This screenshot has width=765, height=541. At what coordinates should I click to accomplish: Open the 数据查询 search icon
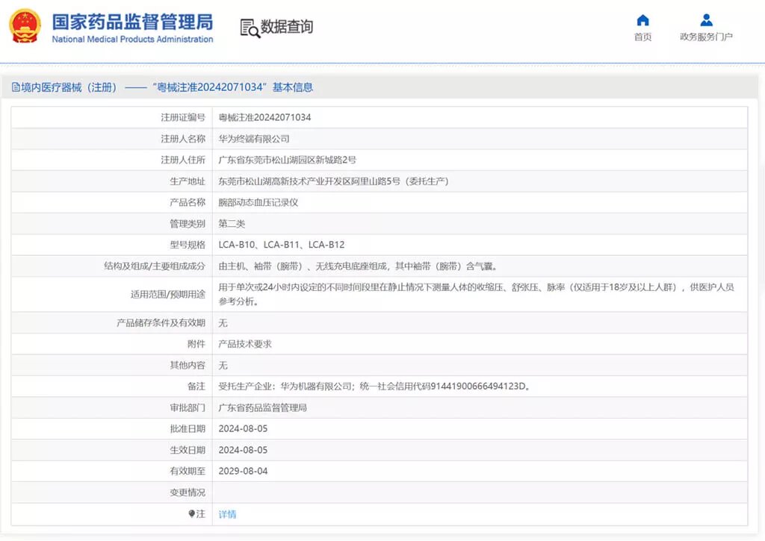[x=250, y=28]
